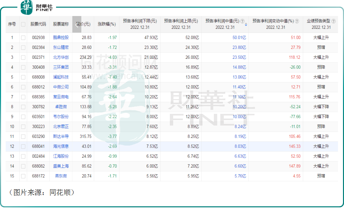
Task: Open the 北京君正 stock link
Action: tap(61, 127)
